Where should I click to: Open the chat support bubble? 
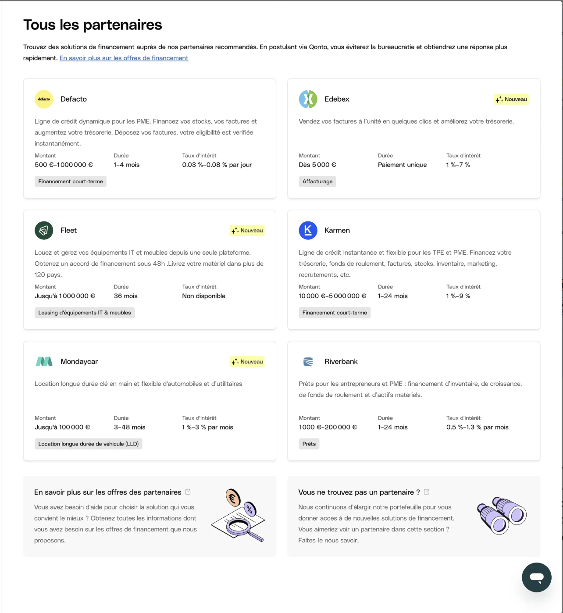coord(537,577)
